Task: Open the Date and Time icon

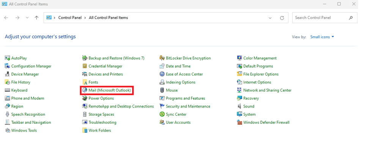Action: click(x=162, y=66)
